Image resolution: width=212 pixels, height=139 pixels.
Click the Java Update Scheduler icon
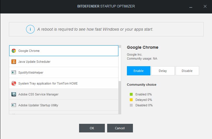[x=14, y=62]
